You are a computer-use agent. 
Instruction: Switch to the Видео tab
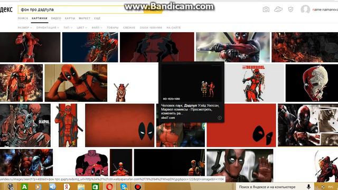click(x=56, y=18)
